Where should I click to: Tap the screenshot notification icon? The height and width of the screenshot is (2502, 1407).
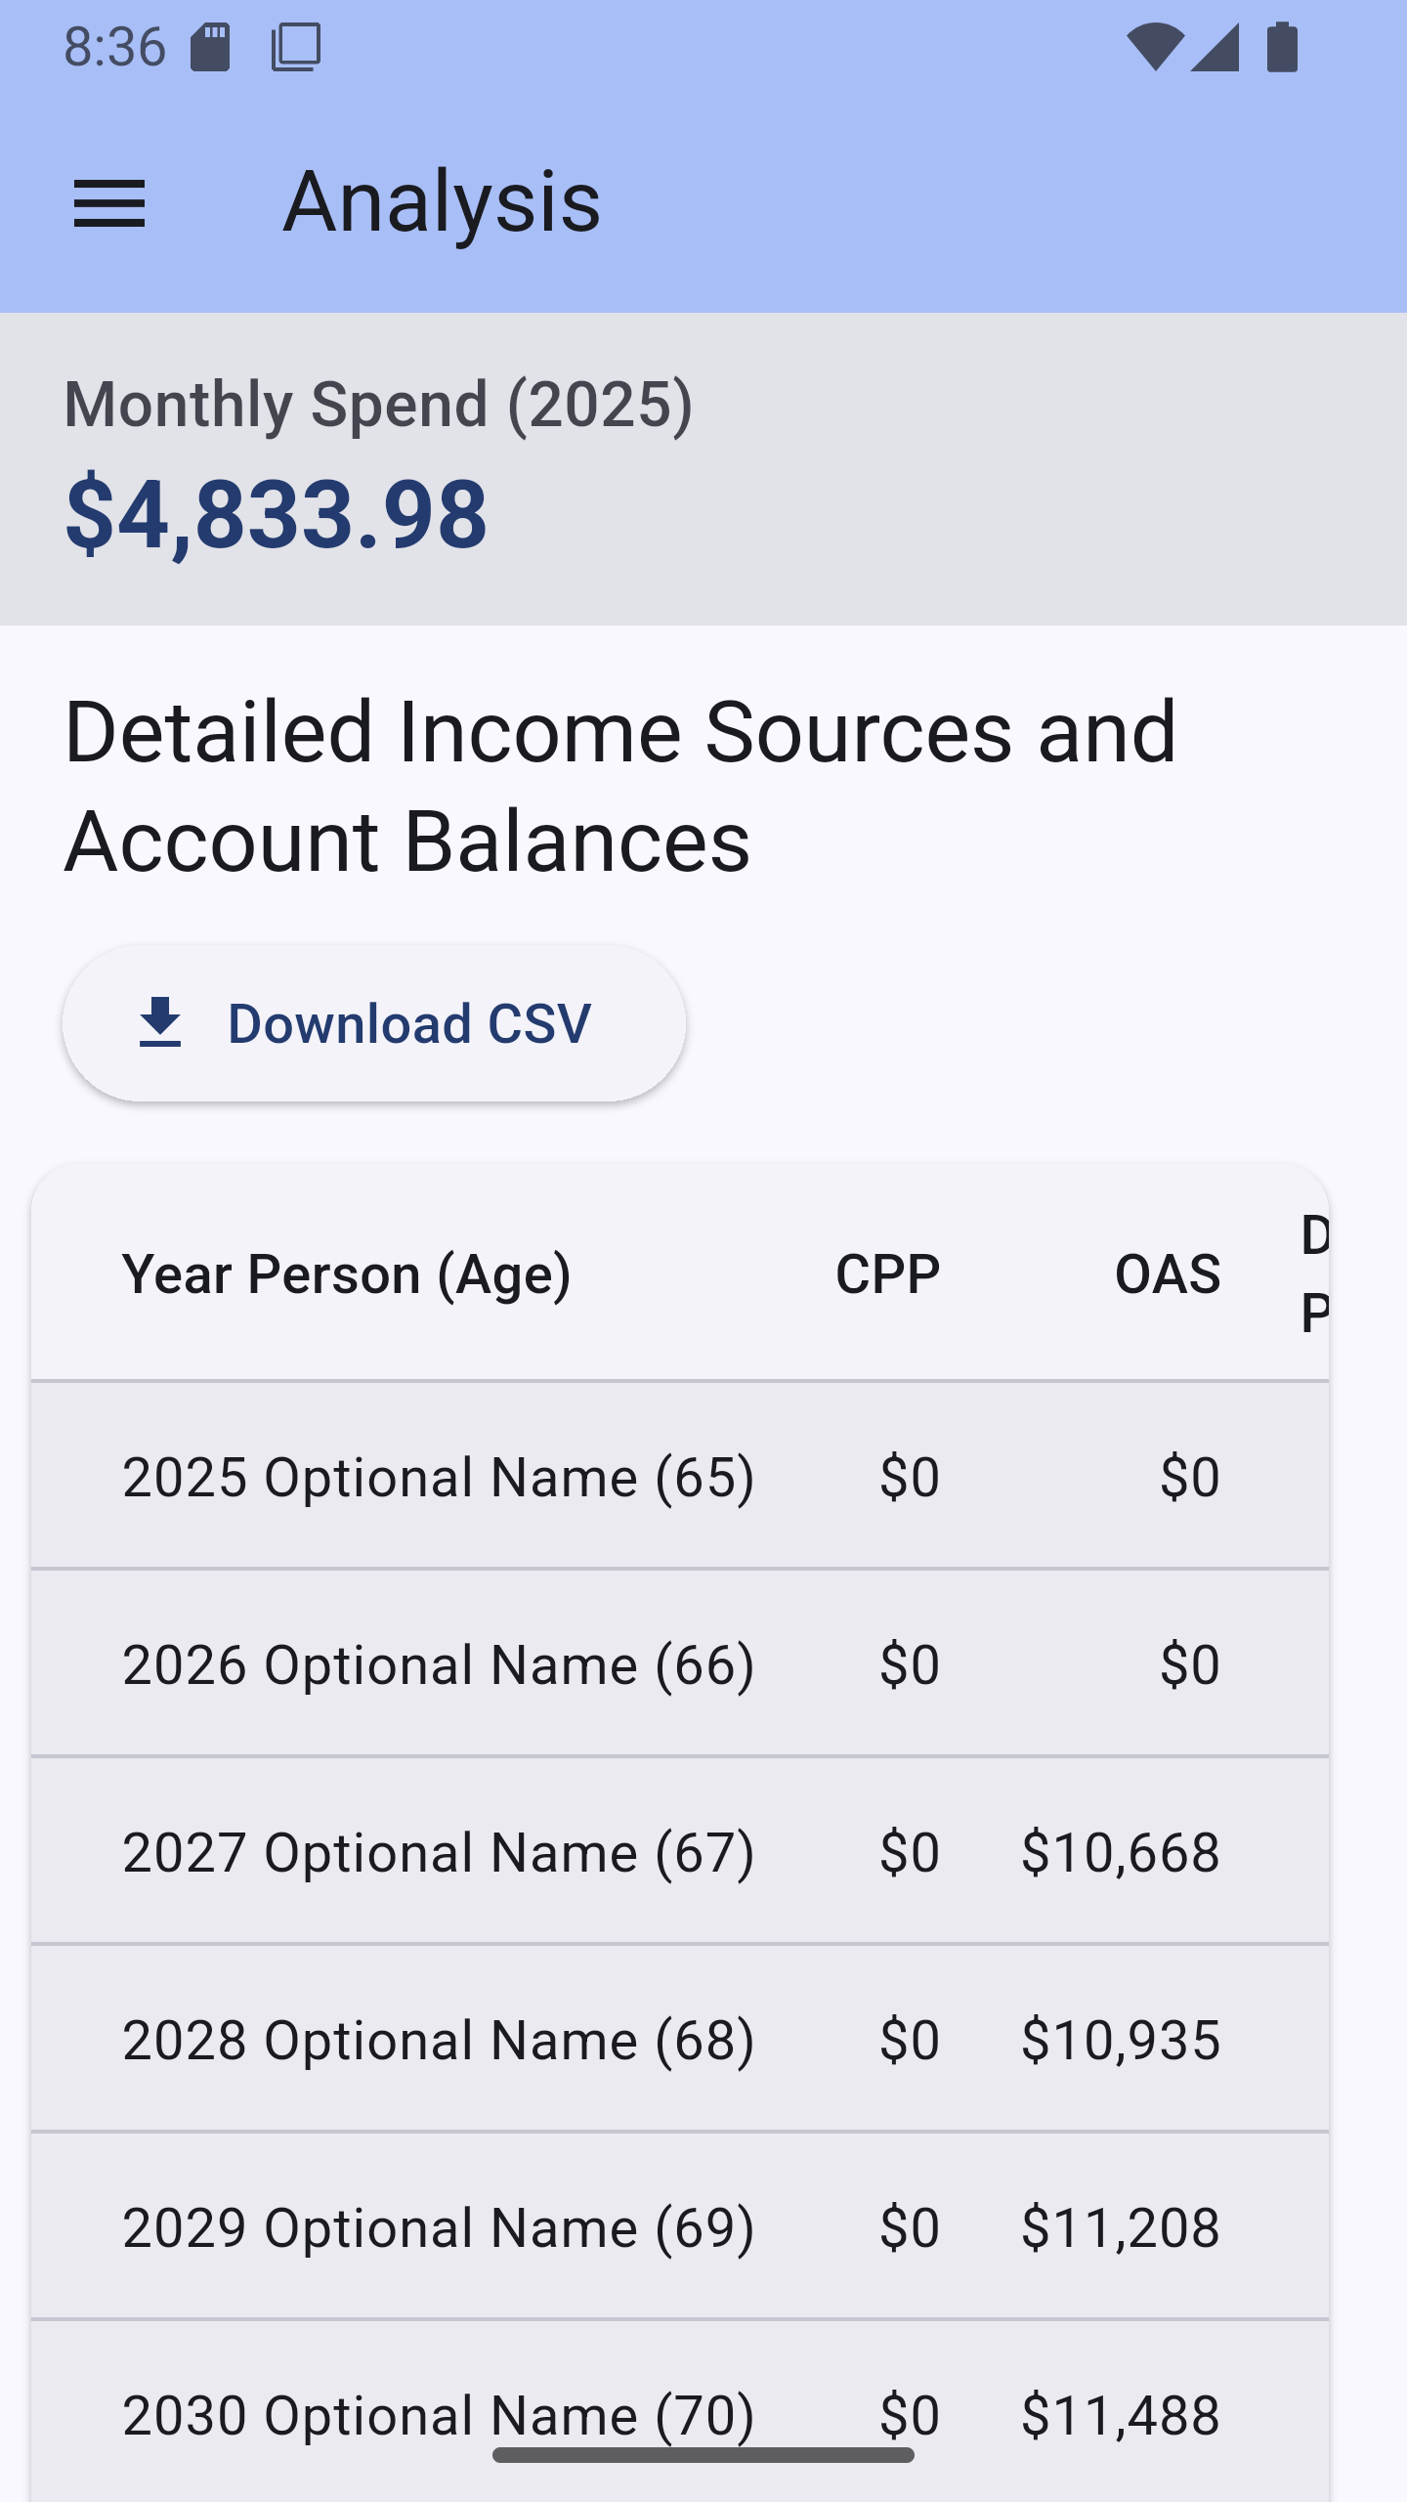point(296,47)
